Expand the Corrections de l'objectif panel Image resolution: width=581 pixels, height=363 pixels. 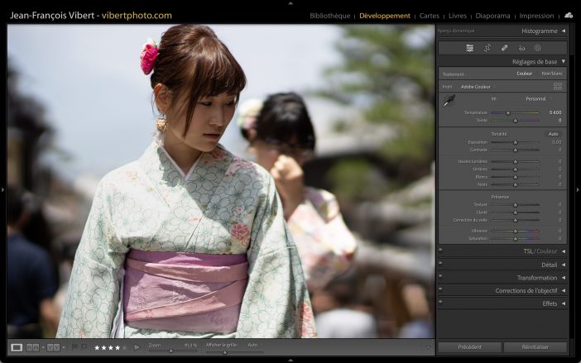pos(528,290)
